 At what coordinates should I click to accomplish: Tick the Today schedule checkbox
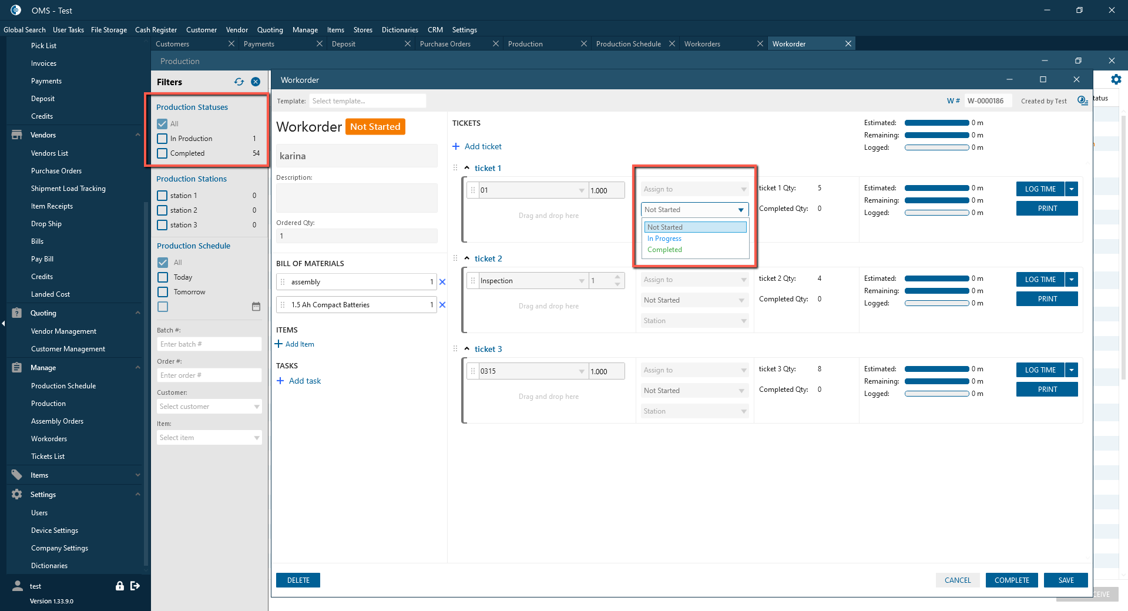163,277
